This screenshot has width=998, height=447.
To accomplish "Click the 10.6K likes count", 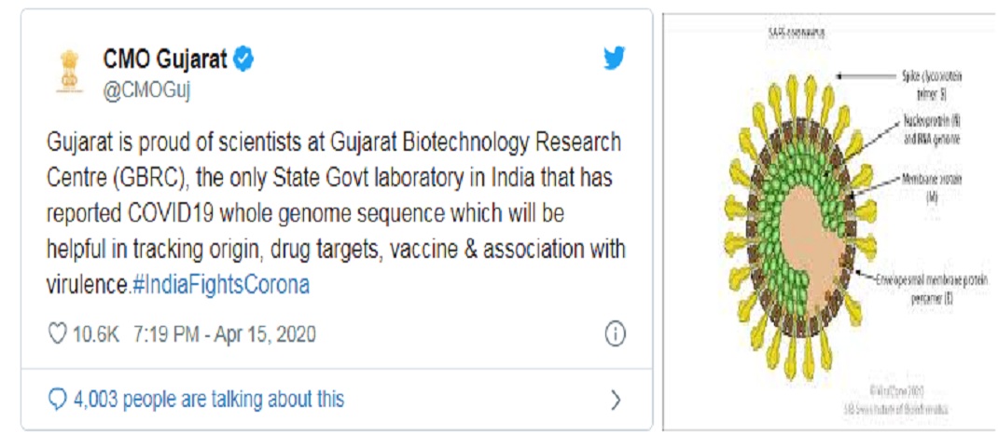I will 96,333.
